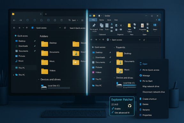Click view layout icon right of Sort
This screenshot has height=123, width=184.
(82, 20)
